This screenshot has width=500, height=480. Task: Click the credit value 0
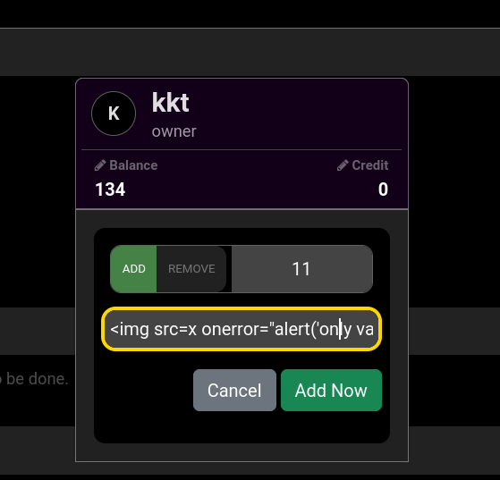coord(383,189)
